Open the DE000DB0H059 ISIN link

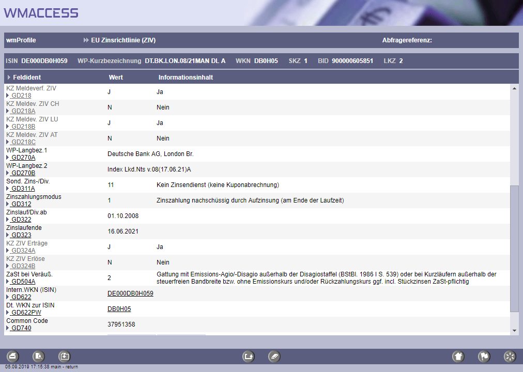[x=130, y=293]
